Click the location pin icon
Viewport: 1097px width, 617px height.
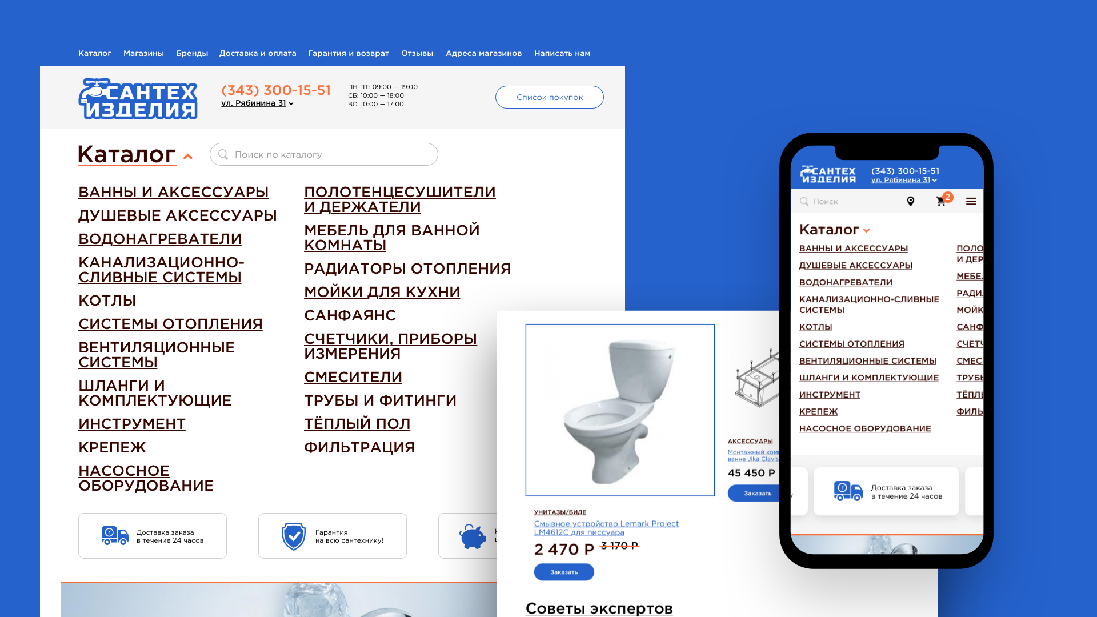coord(911,202)
